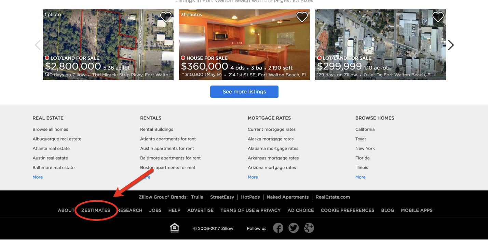488x246 pixels.
Task: Open Zestimates in footer menu
Action: 96,210
